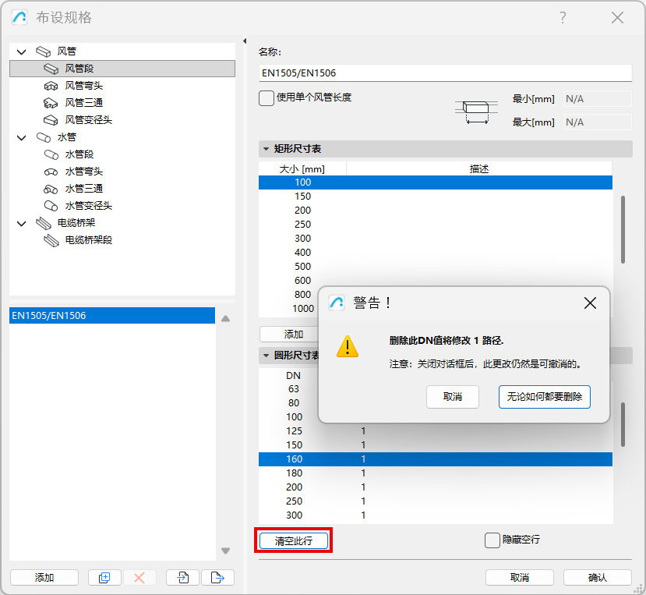Select the 风管三通 duct tee icon
Screen dimensions: 646x595
[x=51, y=103]
